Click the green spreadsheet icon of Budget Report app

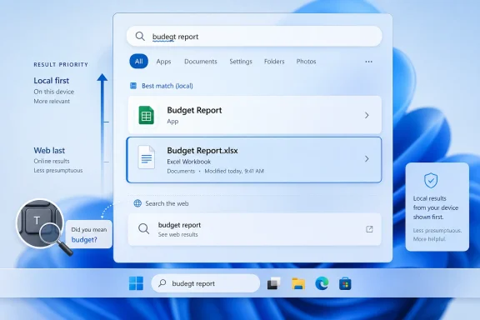coord(147,115)
